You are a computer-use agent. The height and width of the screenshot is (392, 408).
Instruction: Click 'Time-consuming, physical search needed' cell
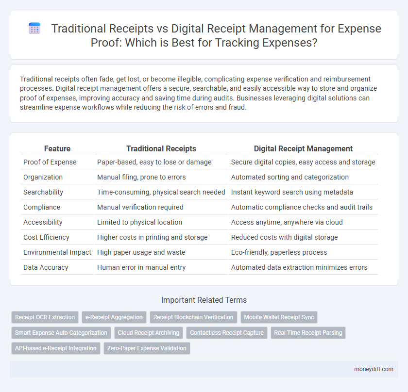[161, 192]
